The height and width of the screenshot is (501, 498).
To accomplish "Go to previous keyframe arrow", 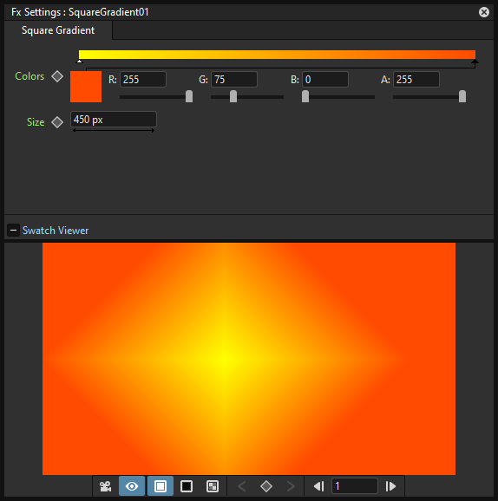I will [242, 486].
